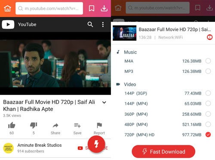Click the Video camera section icon
This screenshot has height=160, width=215.
click(x=118, y=84)
